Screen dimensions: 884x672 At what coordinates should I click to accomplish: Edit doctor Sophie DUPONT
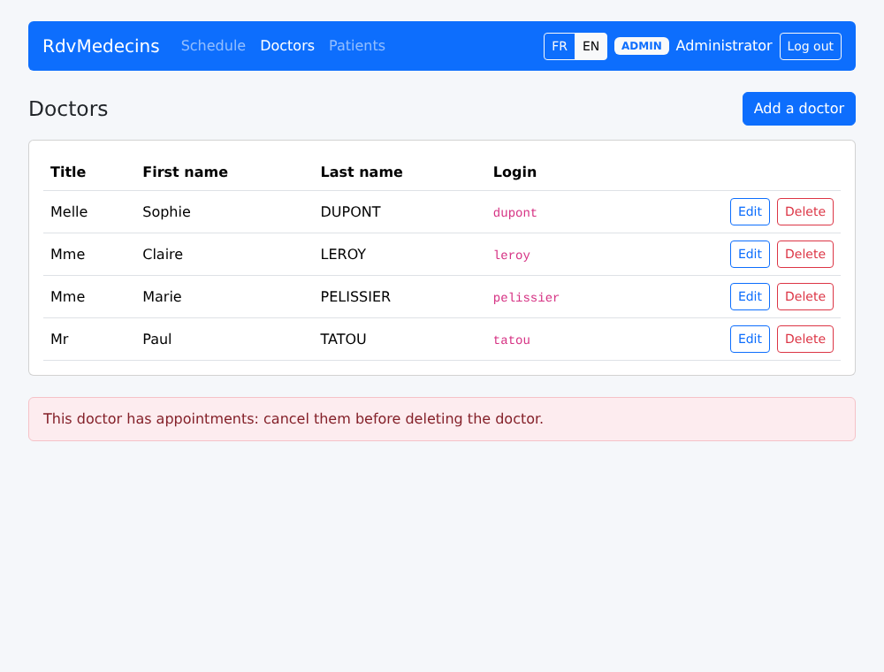tap(750, 211)
